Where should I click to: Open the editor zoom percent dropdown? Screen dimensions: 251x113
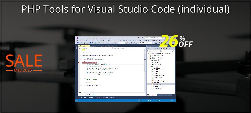click(81, 93)
